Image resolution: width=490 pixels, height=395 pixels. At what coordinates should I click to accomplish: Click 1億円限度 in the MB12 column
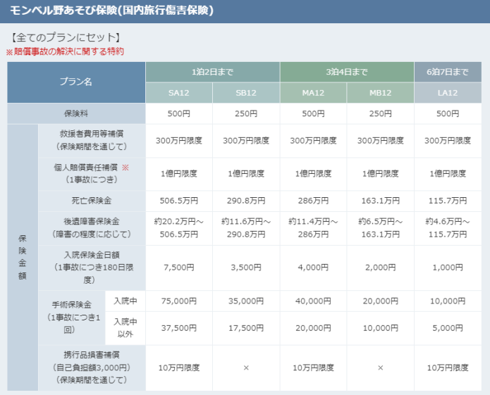click(380, 174)
